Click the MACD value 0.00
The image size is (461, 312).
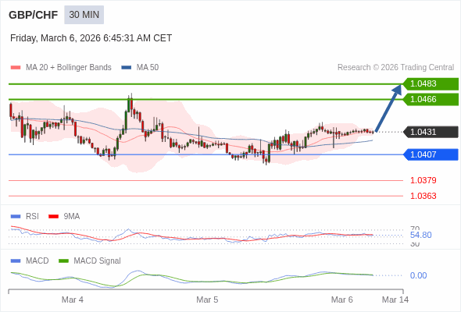pos(418,275)
